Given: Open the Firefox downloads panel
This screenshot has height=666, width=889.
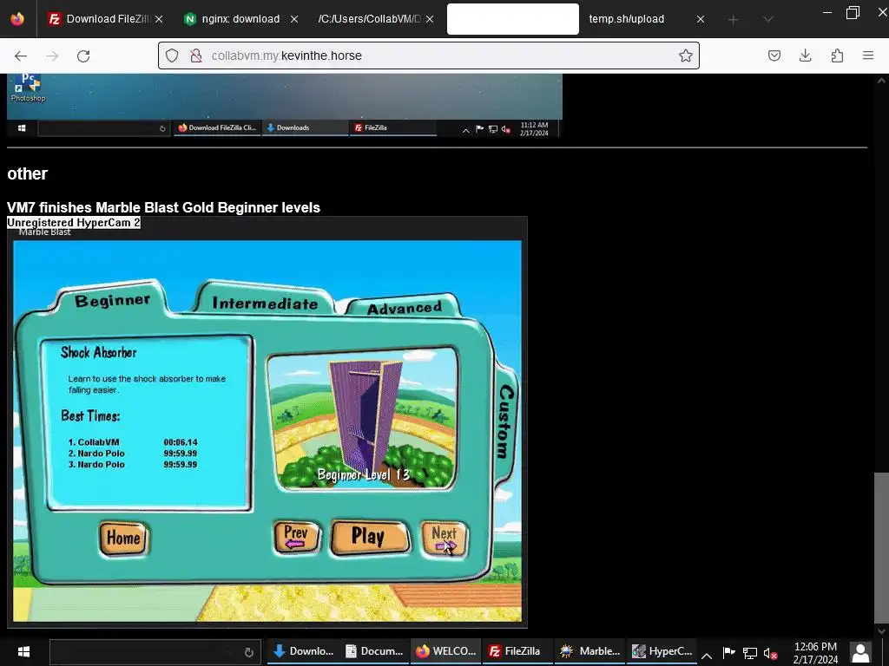Looking at the screenshot, I should pos(805,55).
